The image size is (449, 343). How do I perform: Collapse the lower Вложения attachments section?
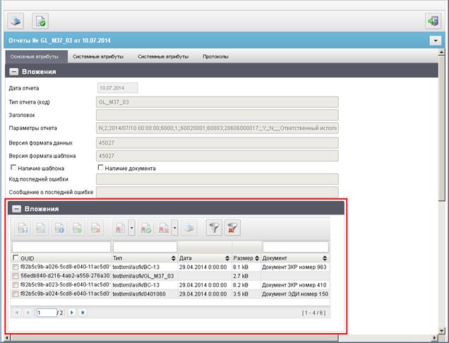click(x=16, y=209)
